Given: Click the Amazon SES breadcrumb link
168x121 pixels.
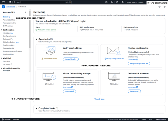Looking at the screenshot, I should pos(11,7).
